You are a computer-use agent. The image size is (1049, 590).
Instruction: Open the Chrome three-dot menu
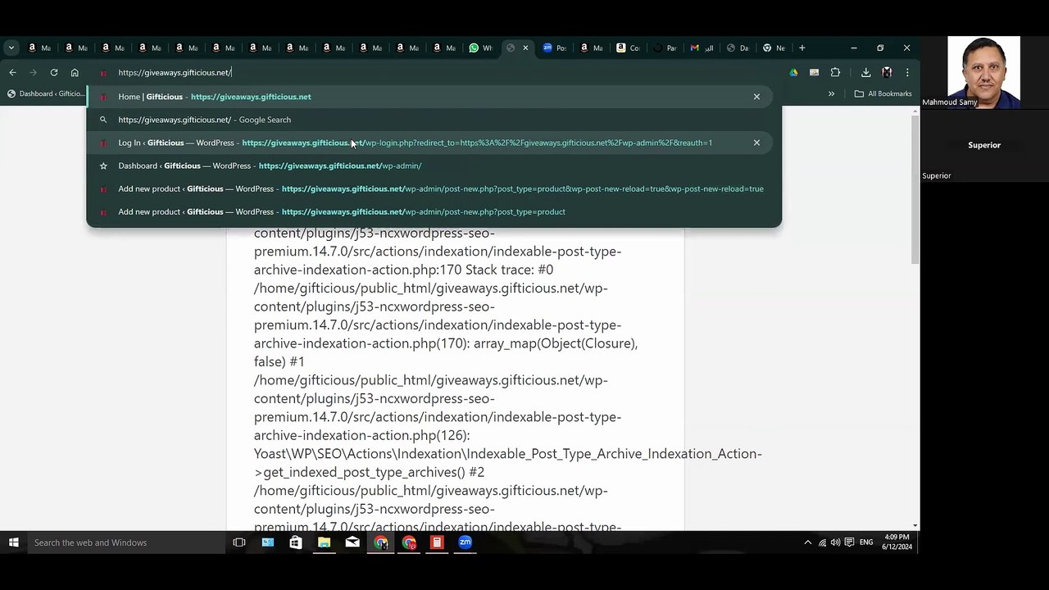(x=907, y=72)
